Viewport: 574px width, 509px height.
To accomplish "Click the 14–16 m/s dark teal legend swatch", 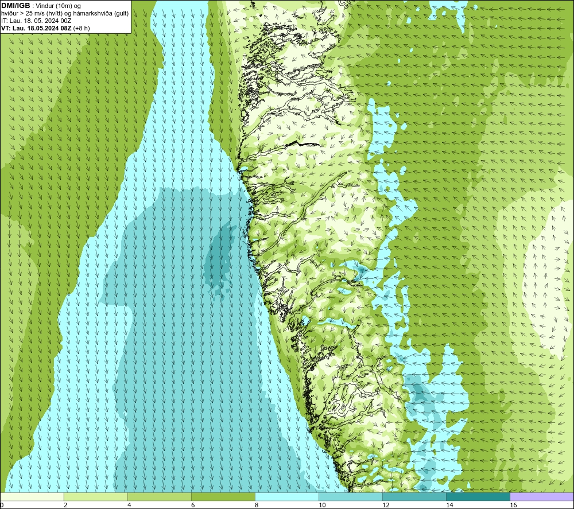I will coord(478,496).
